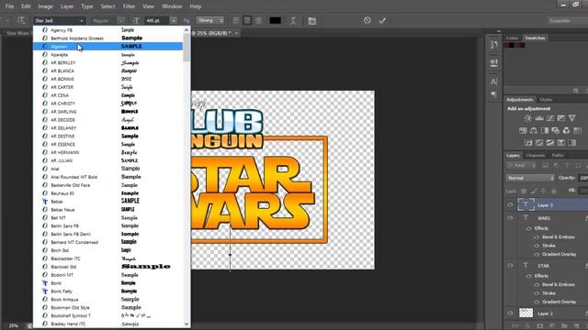Viewport: 588px width, 330px height.
Task: Add Invert adjustment
Action: coord(528,143)
